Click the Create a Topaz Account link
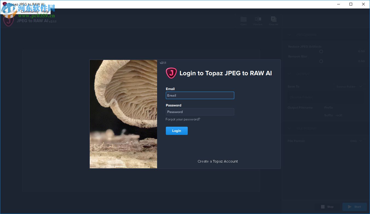This screenshot has height=214, width=370. point(218,161)
